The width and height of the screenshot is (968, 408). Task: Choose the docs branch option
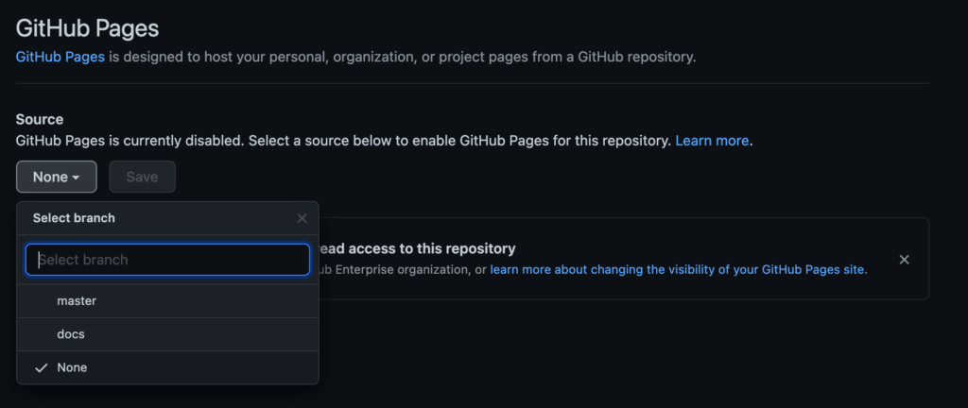pos(71,334)
